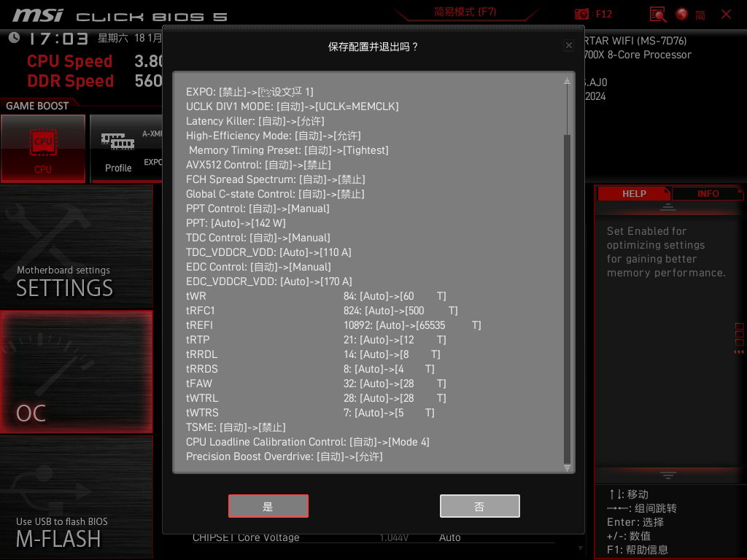Click the 'PPT: [Auto]->[142 W]' line
747x560 pixels.
[x=236, y=223]
